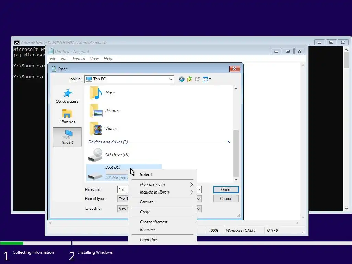Click the Notepad icon in Open dialog title
This screenshot has height=264, width=352.
coord(54,69)
